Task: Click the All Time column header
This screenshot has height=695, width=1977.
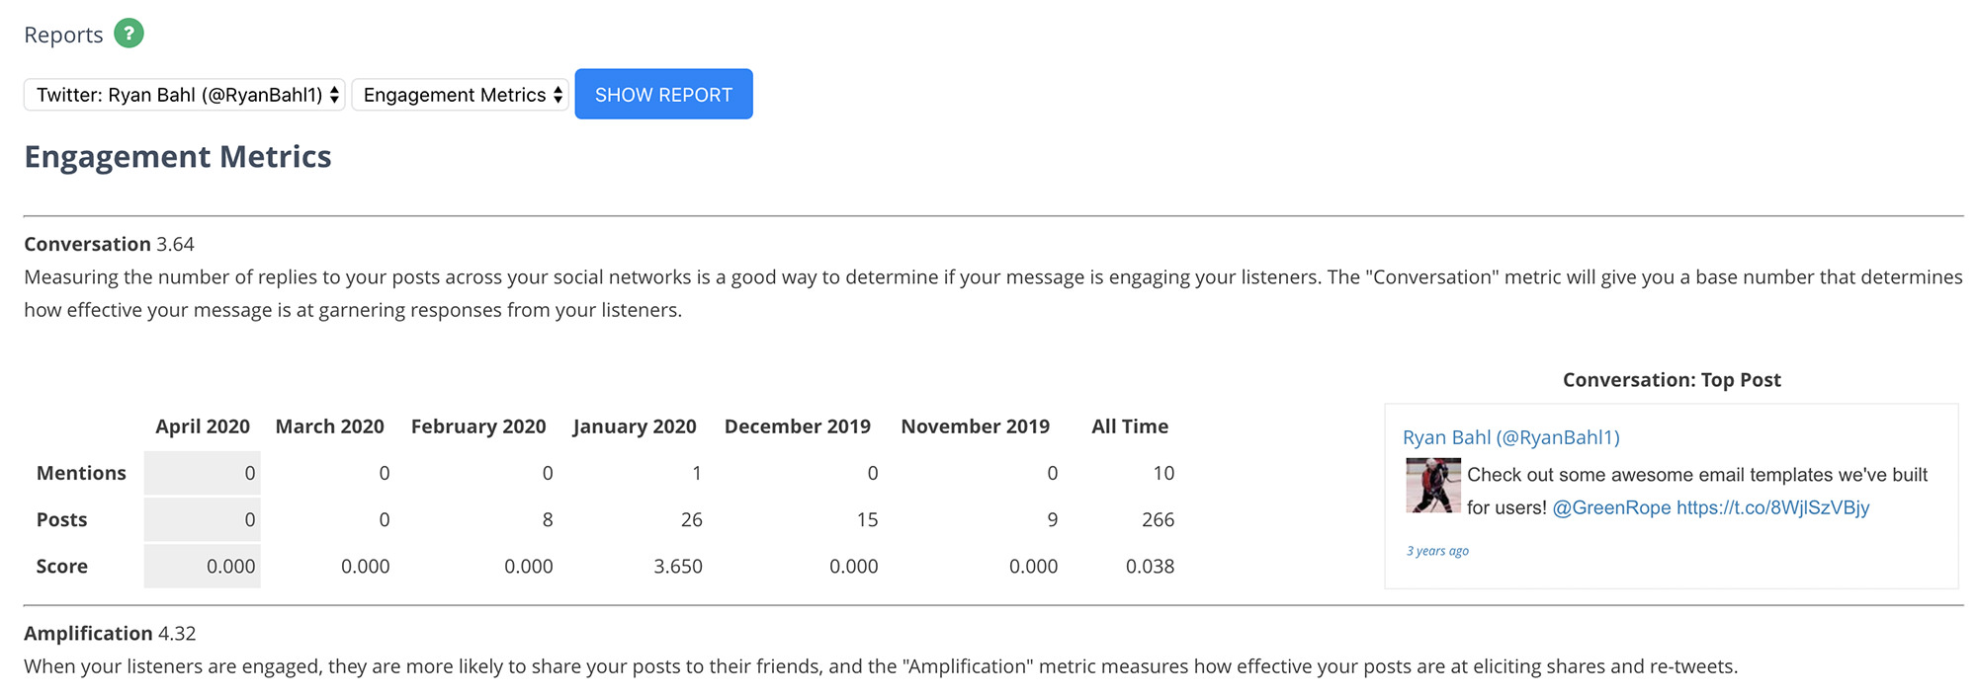Action: [1130, 426]
